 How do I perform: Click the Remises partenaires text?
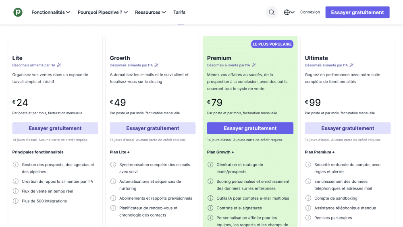333,218
